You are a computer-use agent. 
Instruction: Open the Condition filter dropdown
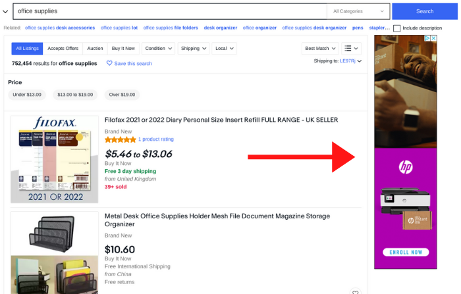click(158, 49)
